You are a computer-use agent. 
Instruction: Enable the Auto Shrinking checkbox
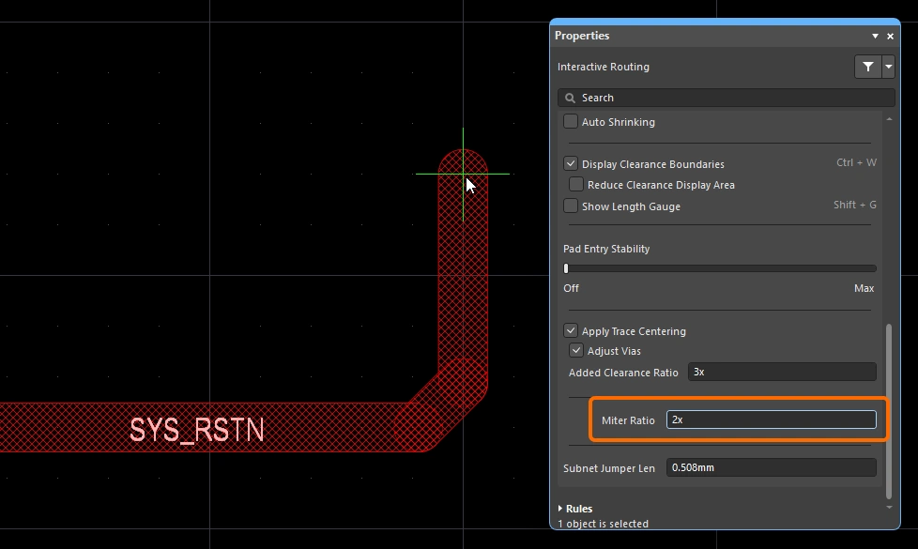coord(571,122)
